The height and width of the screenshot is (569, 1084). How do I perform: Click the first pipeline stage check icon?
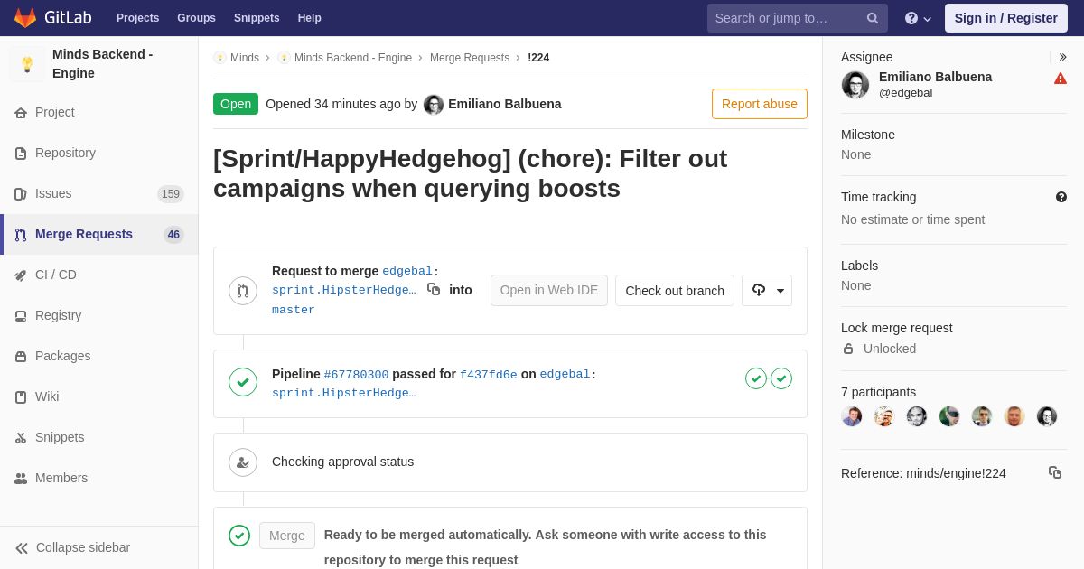pos(756,378)
